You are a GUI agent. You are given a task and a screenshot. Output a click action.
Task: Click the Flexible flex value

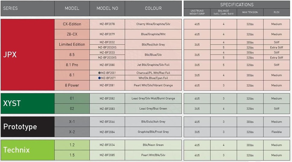pyautogui.click(x=276, y=132)
